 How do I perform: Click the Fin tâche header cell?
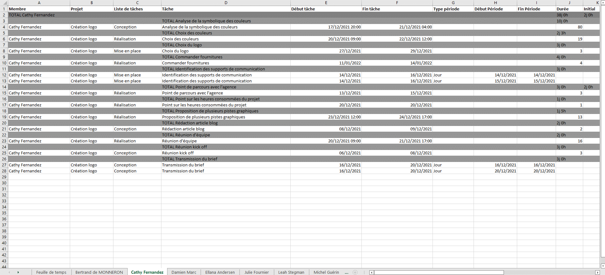point(397,9)
